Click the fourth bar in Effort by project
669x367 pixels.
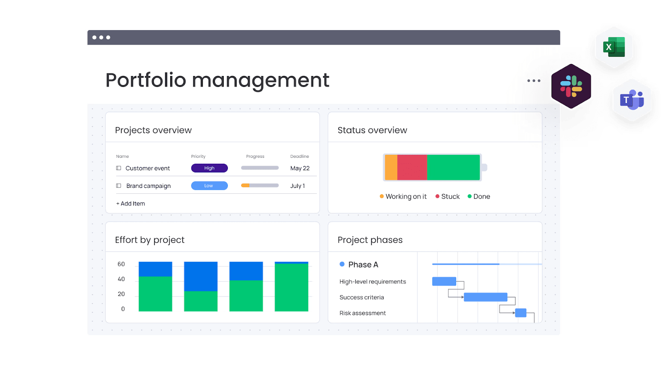pos(291,286)
